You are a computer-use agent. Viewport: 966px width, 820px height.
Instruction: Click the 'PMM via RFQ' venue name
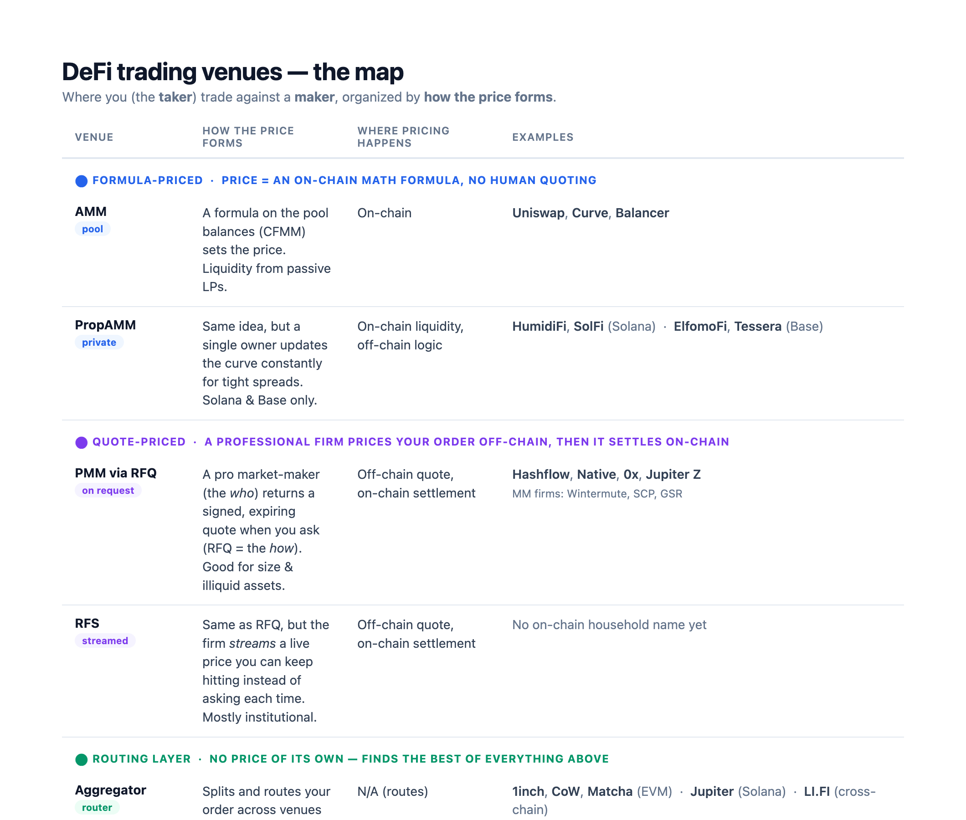tap(116, 473)
